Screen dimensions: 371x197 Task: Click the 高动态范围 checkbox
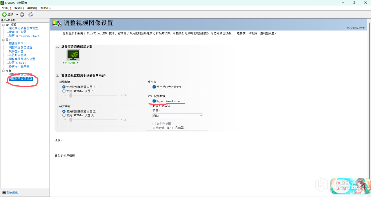pyautogui.click(x=154, y=124)
